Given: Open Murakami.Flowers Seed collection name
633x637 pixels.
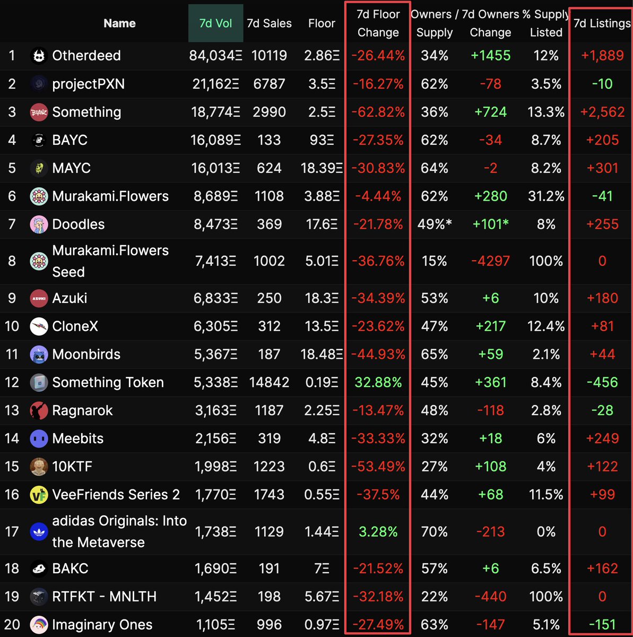Looking at the screenshot, I should pyautogui.click(x=110, y=261).
